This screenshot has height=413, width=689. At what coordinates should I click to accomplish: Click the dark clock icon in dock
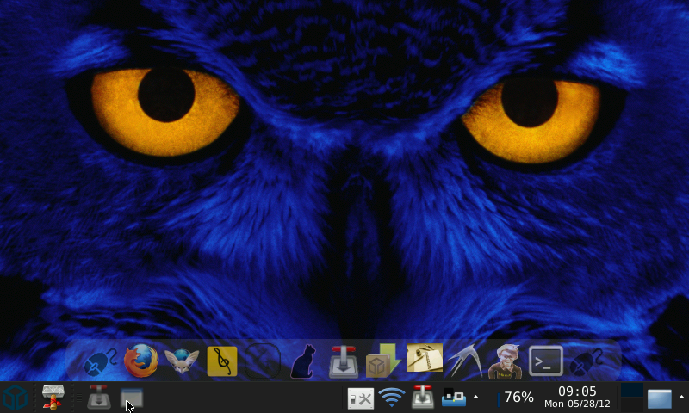263,361
